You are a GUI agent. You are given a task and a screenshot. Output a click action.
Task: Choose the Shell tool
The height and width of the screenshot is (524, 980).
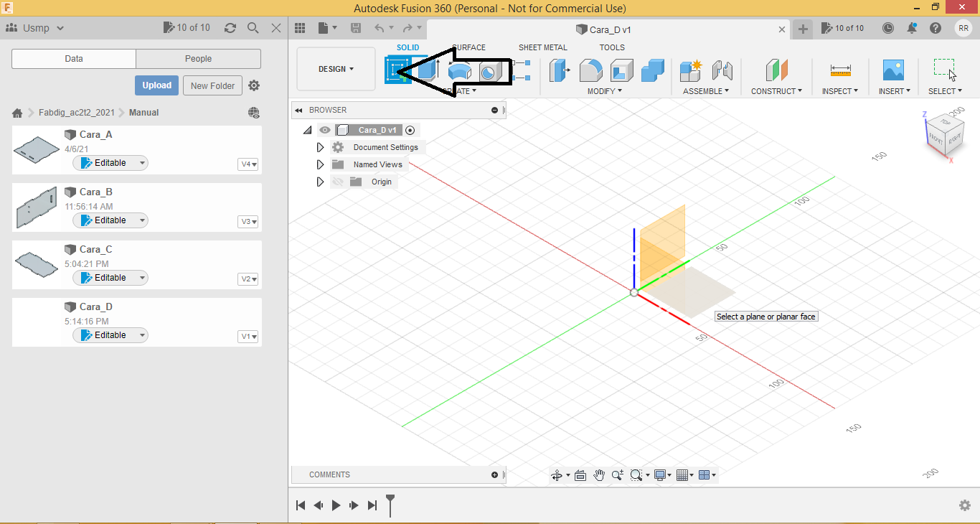621,70
